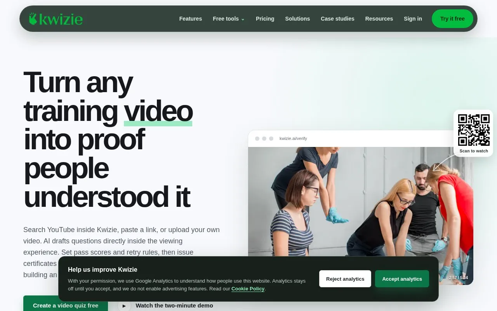Open Case studies in the navigation

click(337, 19)
